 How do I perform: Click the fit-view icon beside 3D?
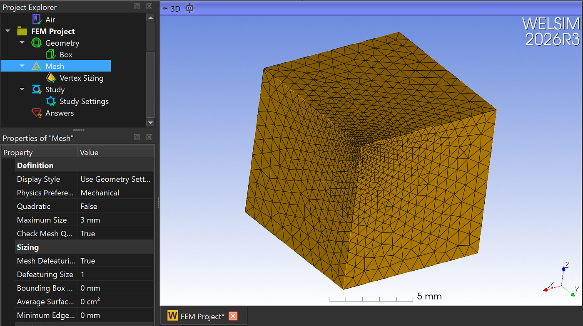189,8
